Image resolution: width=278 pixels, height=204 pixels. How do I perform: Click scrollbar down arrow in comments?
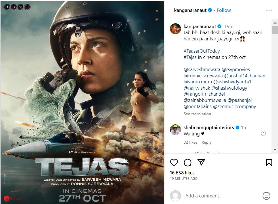[275, 150]
